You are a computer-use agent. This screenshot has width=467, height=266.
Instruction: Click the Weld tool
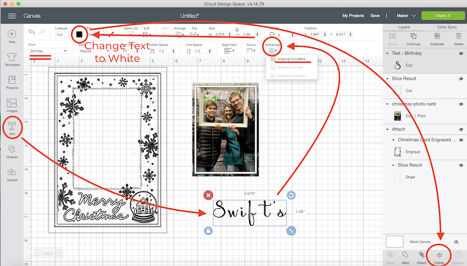pos(405,258)
